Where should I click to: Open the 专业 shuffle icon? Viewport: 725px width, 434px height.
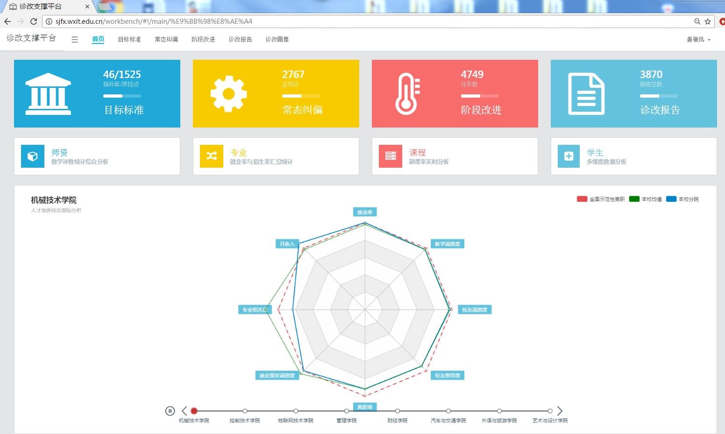tap(212, 156)
